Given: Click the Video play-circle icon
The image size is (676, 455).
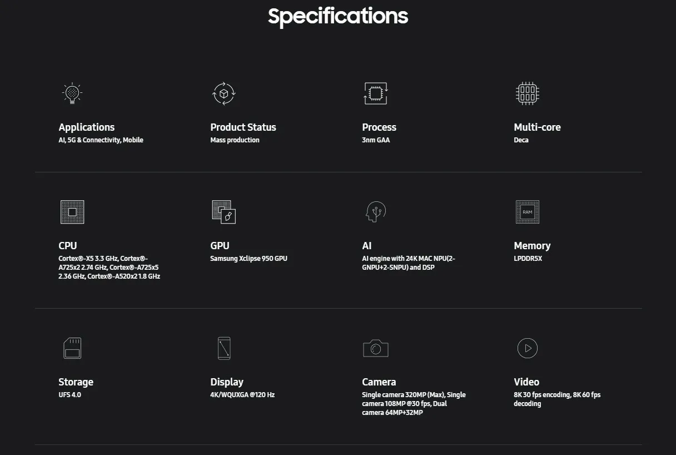Looking at the screenshot, I should [x=528, y=348].
